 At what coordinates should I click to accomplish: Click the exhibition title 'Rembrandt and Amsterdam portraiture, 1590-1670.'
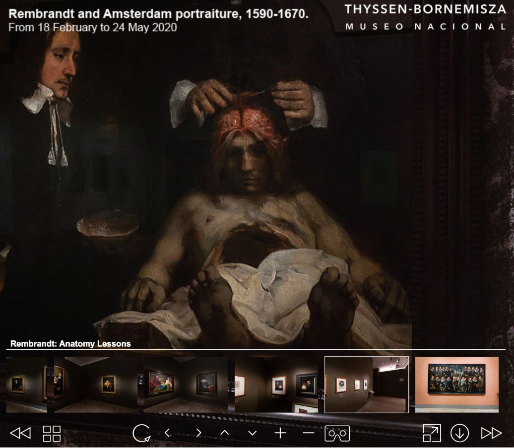point(158,14)
